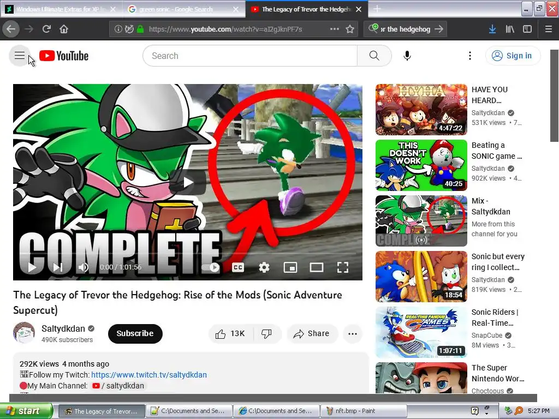This screenshot has height=419, width=559.
Task: Switch to theater mode icon
Action: pos(317,267)
